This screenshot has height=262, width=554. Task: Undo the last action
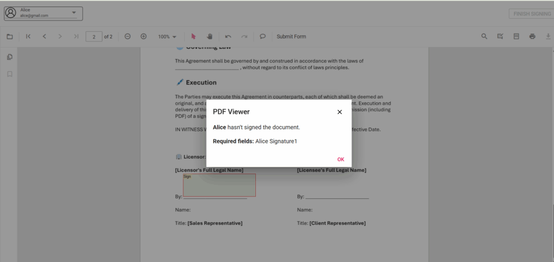click(x=228, y=36)
